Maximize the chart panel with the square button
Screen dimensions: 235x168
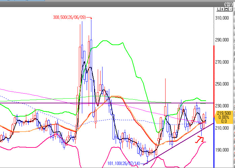pos(226,9)
